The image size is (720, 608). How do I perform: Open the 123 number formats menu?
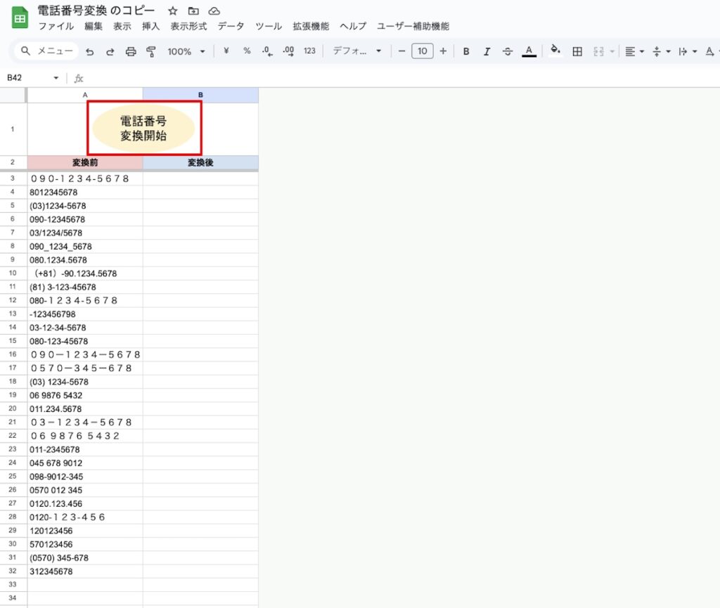click(x=309, y=51)
